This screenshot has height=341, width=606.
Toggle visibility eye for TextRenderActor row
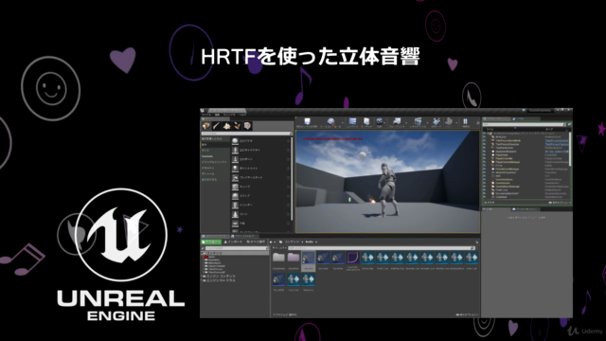(x=484, y=148)
